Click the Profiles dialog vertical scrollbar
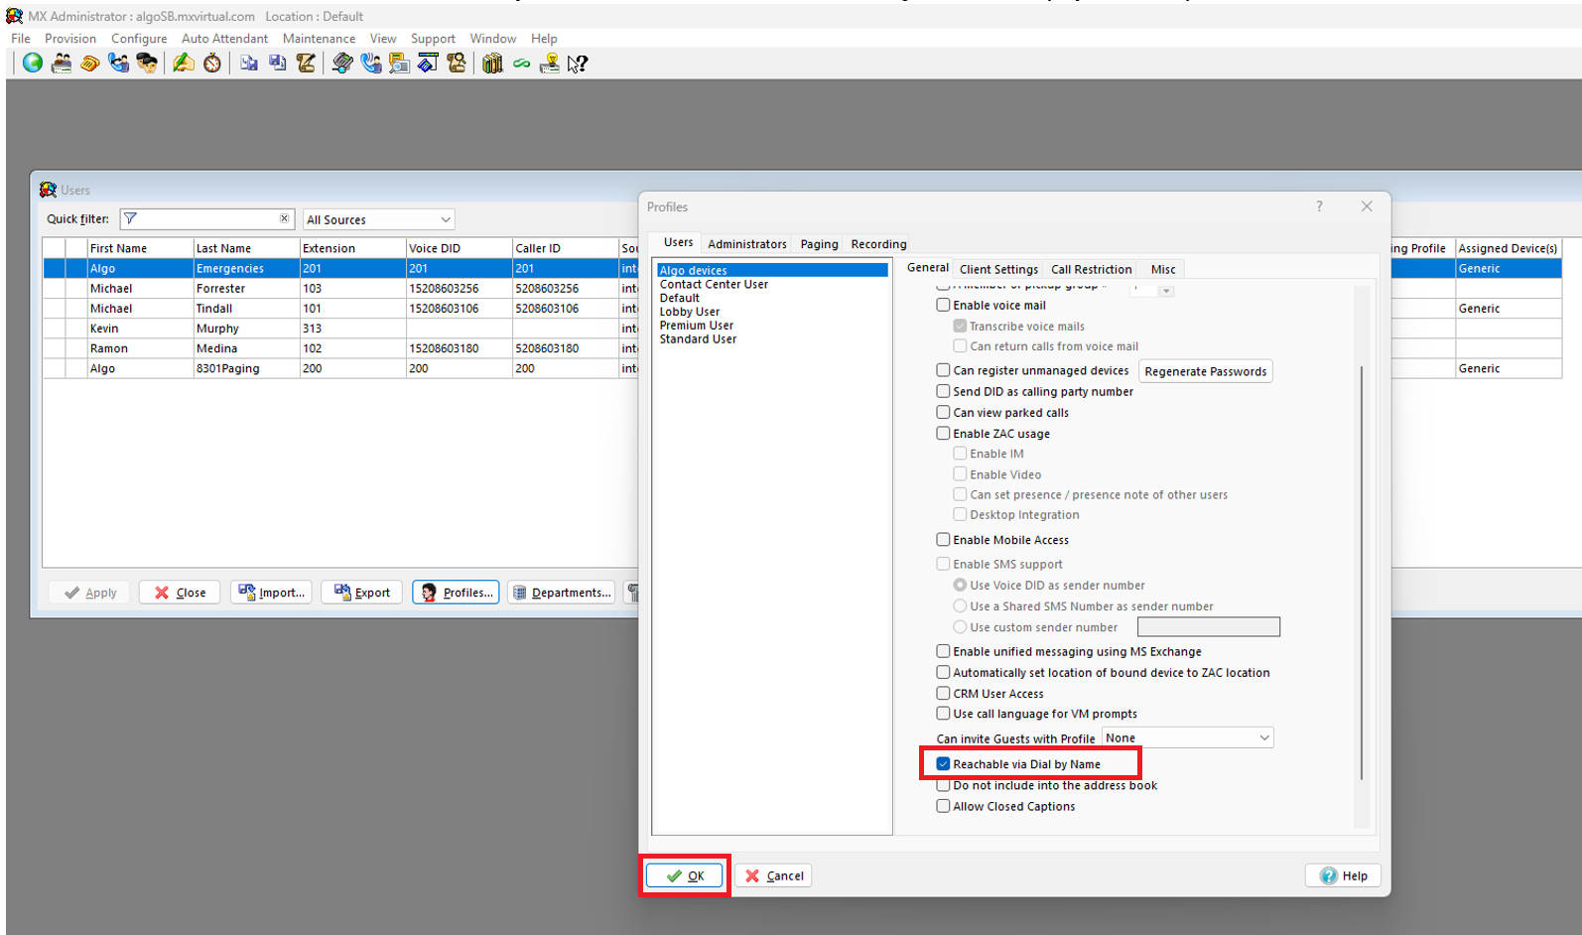 coord(1362,574)
